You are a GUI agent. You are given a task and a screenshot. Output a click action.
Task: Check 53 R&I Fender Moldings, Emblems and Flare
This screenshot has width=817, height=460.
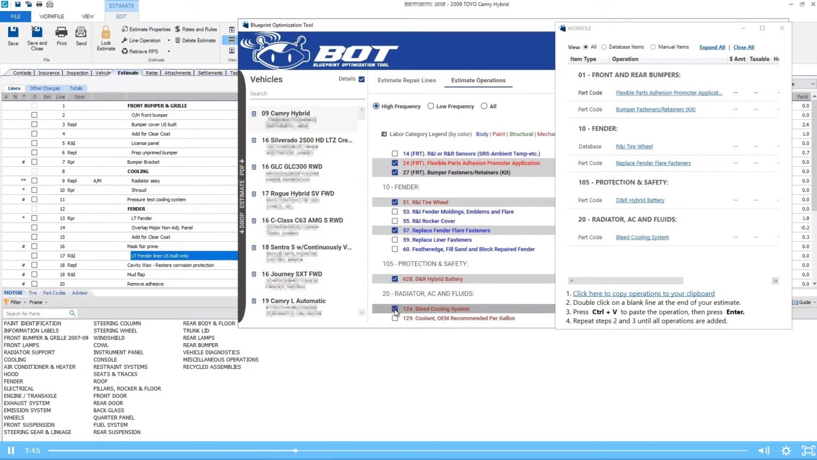pyautogui.click(x=395, y=211)
